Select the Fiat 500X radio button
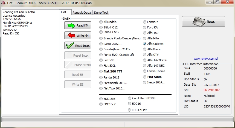 point(145,77)
